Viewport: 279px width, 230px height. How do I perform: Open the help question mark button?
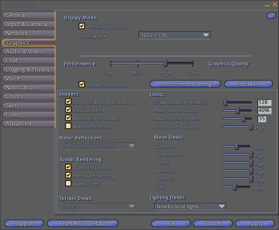271,16
